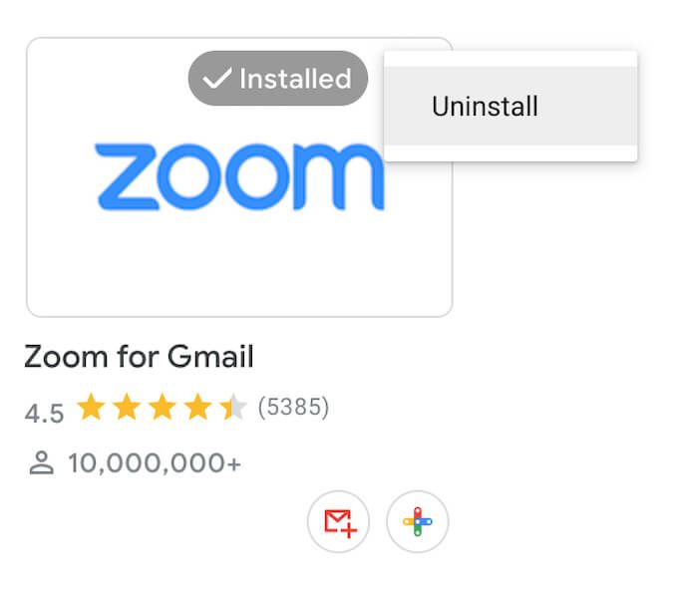Open the Zoom for Gmail title link
Viewport: 678px width, 593px height.
click(x=139, y=357)
